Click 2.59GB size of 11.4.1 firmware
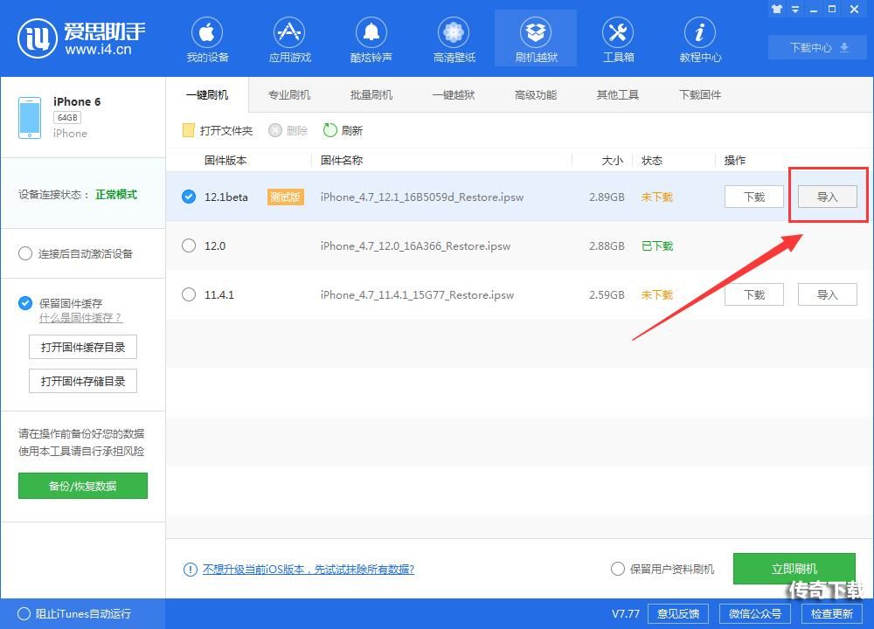 coord(607,294)
